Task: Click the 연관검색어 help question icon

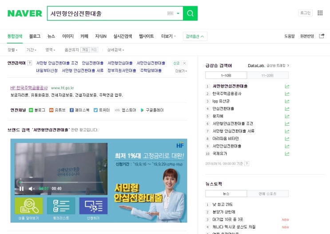Action: tap(30, 63)
